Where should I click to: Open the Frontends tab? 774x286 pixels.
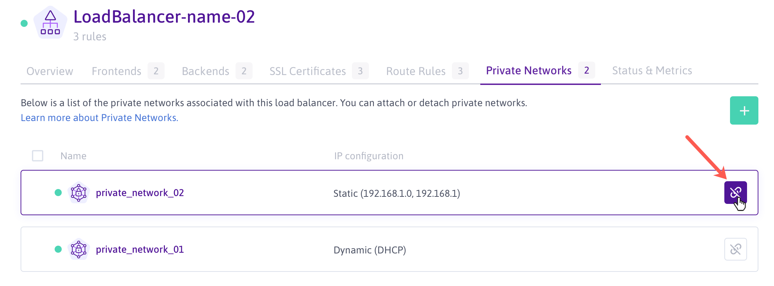(117, 71)
